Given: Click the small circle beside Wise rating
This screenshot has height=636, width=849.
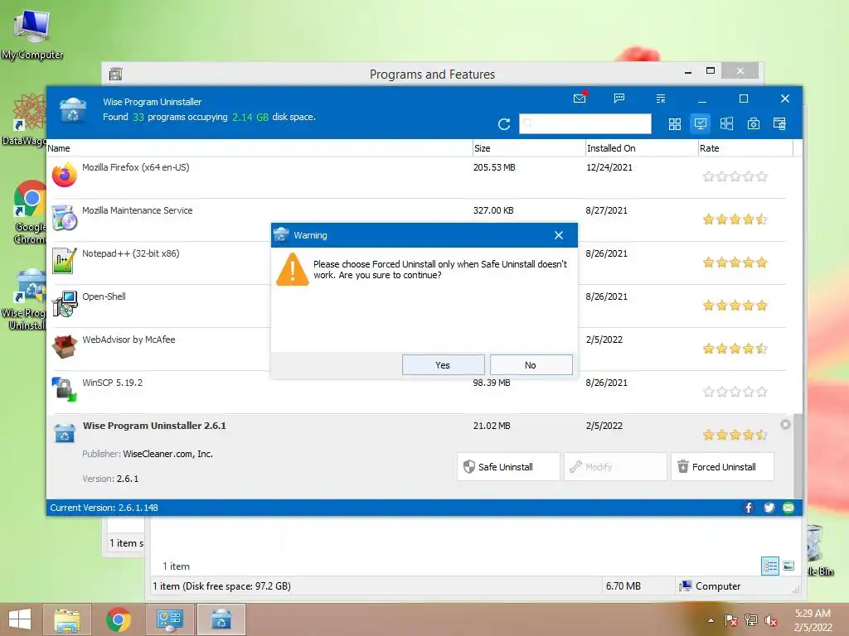Looking at the screenshot, I should click(785, 425).
